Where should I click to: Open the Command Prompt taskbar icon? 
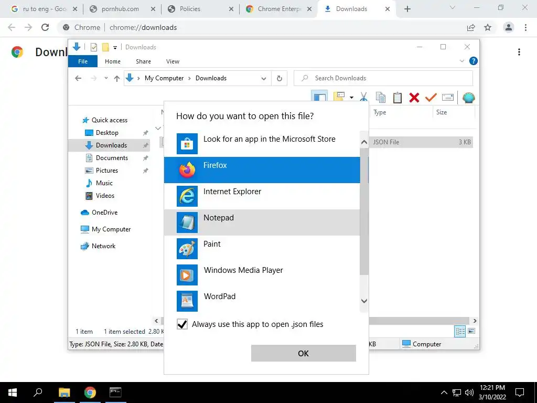pos(115,393)
